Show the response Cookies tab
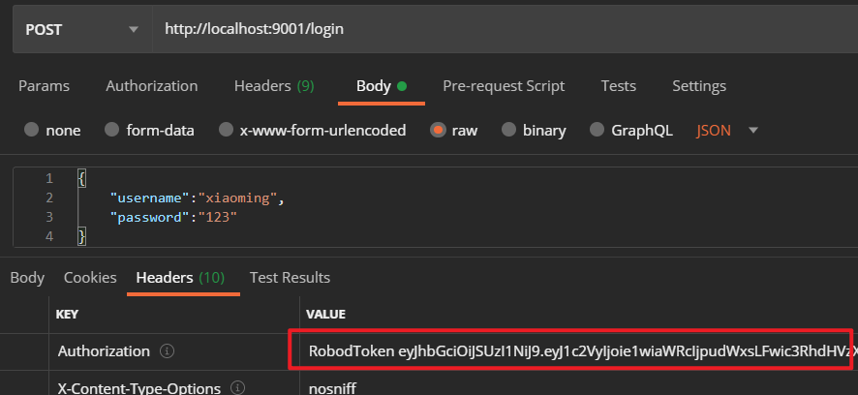858x395 pixels. coord(90,278)
